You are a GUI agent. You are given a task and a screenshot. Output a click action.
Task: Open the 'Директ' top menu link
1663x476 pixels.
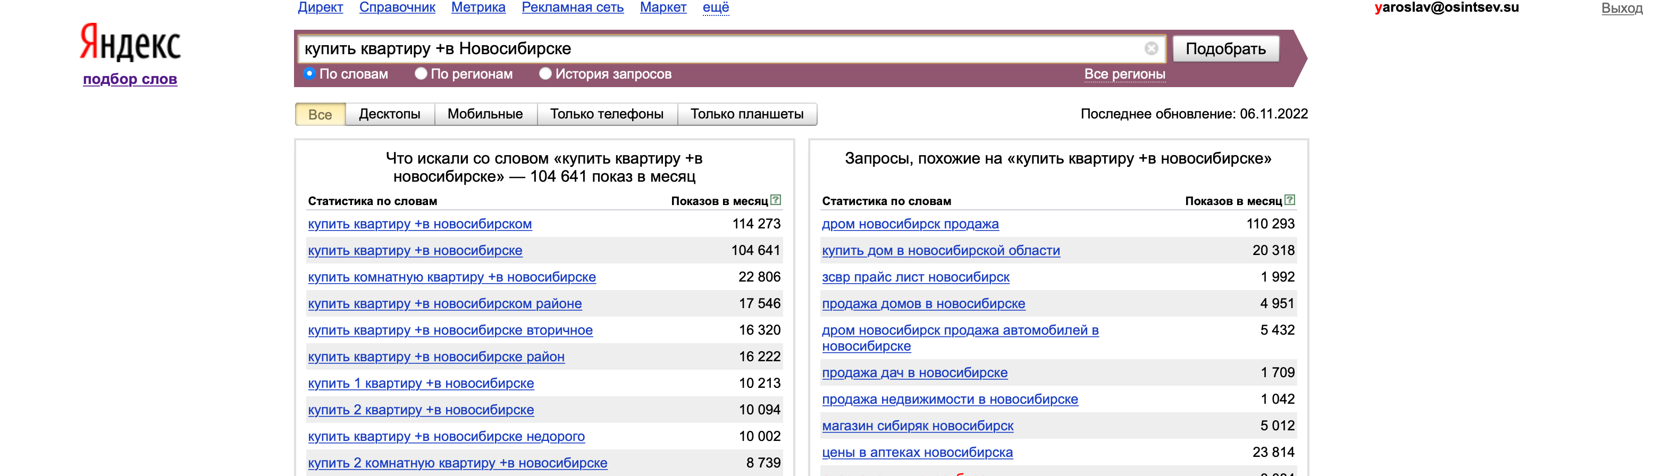pos(320,7)
